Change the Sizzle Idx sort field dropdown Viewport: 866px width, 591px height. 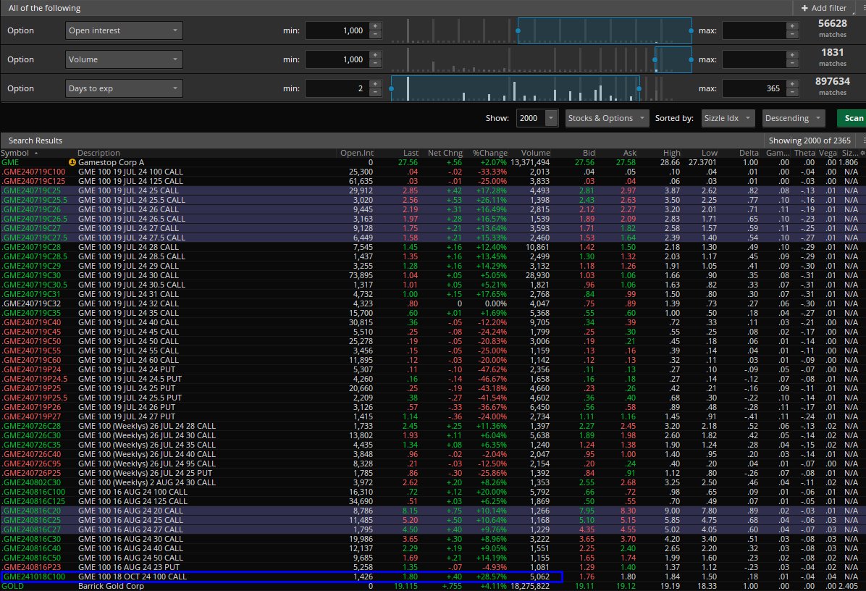pyautogui.click(x=728, y=118)
